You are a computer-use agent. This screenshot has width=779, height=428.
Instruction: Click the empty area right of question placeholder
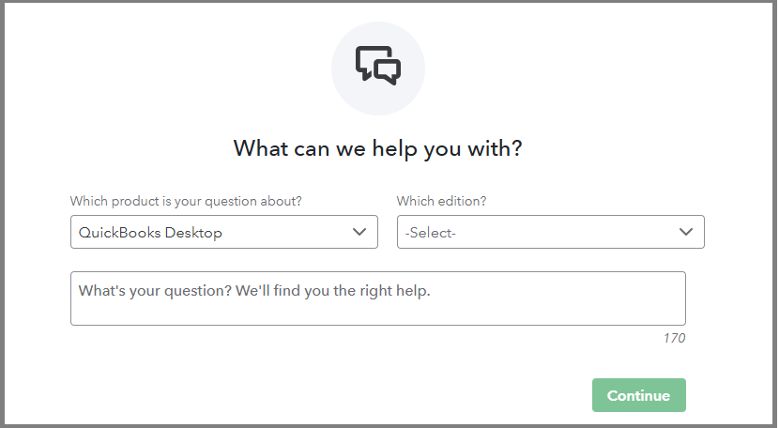(563, 293)
